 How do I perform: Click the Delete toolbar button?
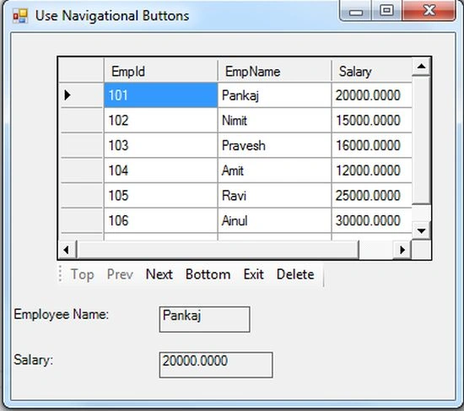pyautogui.click(x=295, y=274)
